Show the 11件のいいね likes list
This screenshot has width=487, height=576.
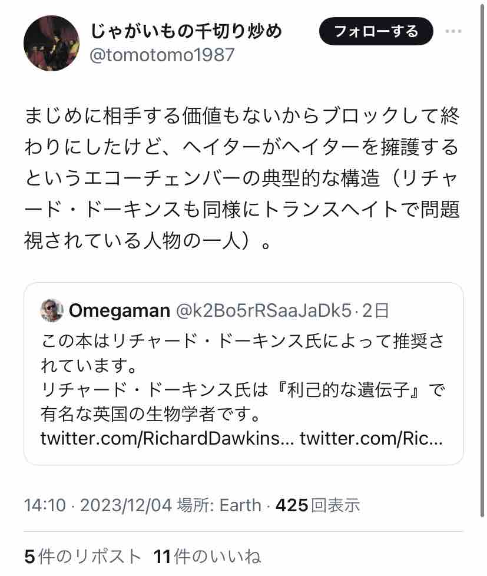point(207,556)
